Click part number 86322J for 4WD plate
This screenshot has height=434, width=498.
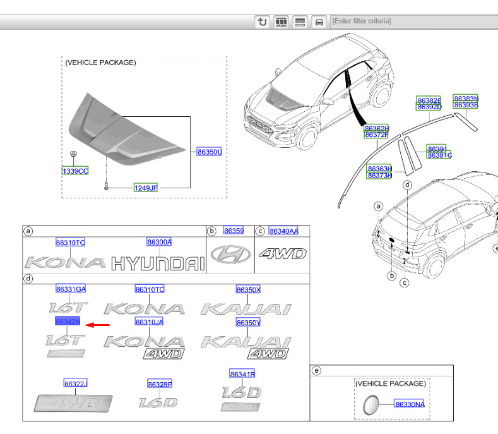point(75,383)
